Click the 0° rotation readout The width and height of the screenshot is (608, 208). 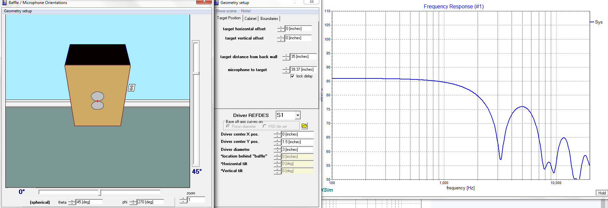22,192
